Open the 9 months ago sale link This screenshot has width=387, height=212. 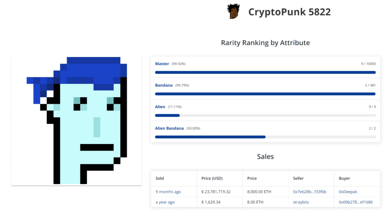pos(168,192)
